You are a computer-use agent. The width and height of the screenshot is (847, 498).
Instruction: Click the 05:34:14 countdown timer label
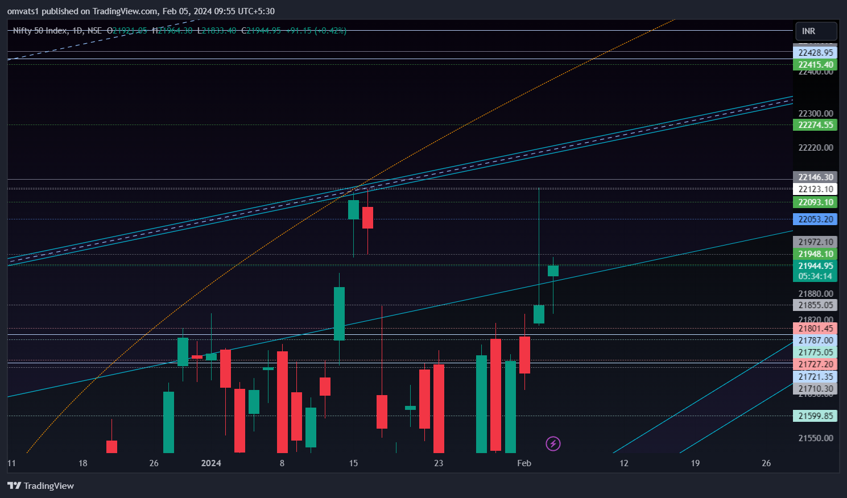815,276
